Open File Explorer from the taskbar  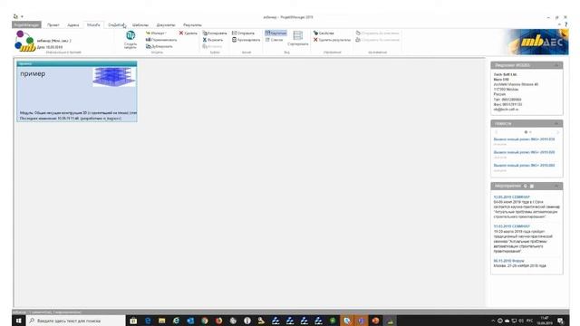pos(161,321)
